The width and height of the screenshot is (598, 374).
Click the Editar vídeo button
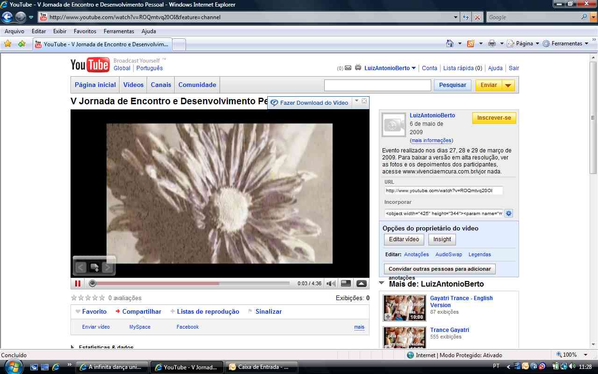tap(404, 239)
